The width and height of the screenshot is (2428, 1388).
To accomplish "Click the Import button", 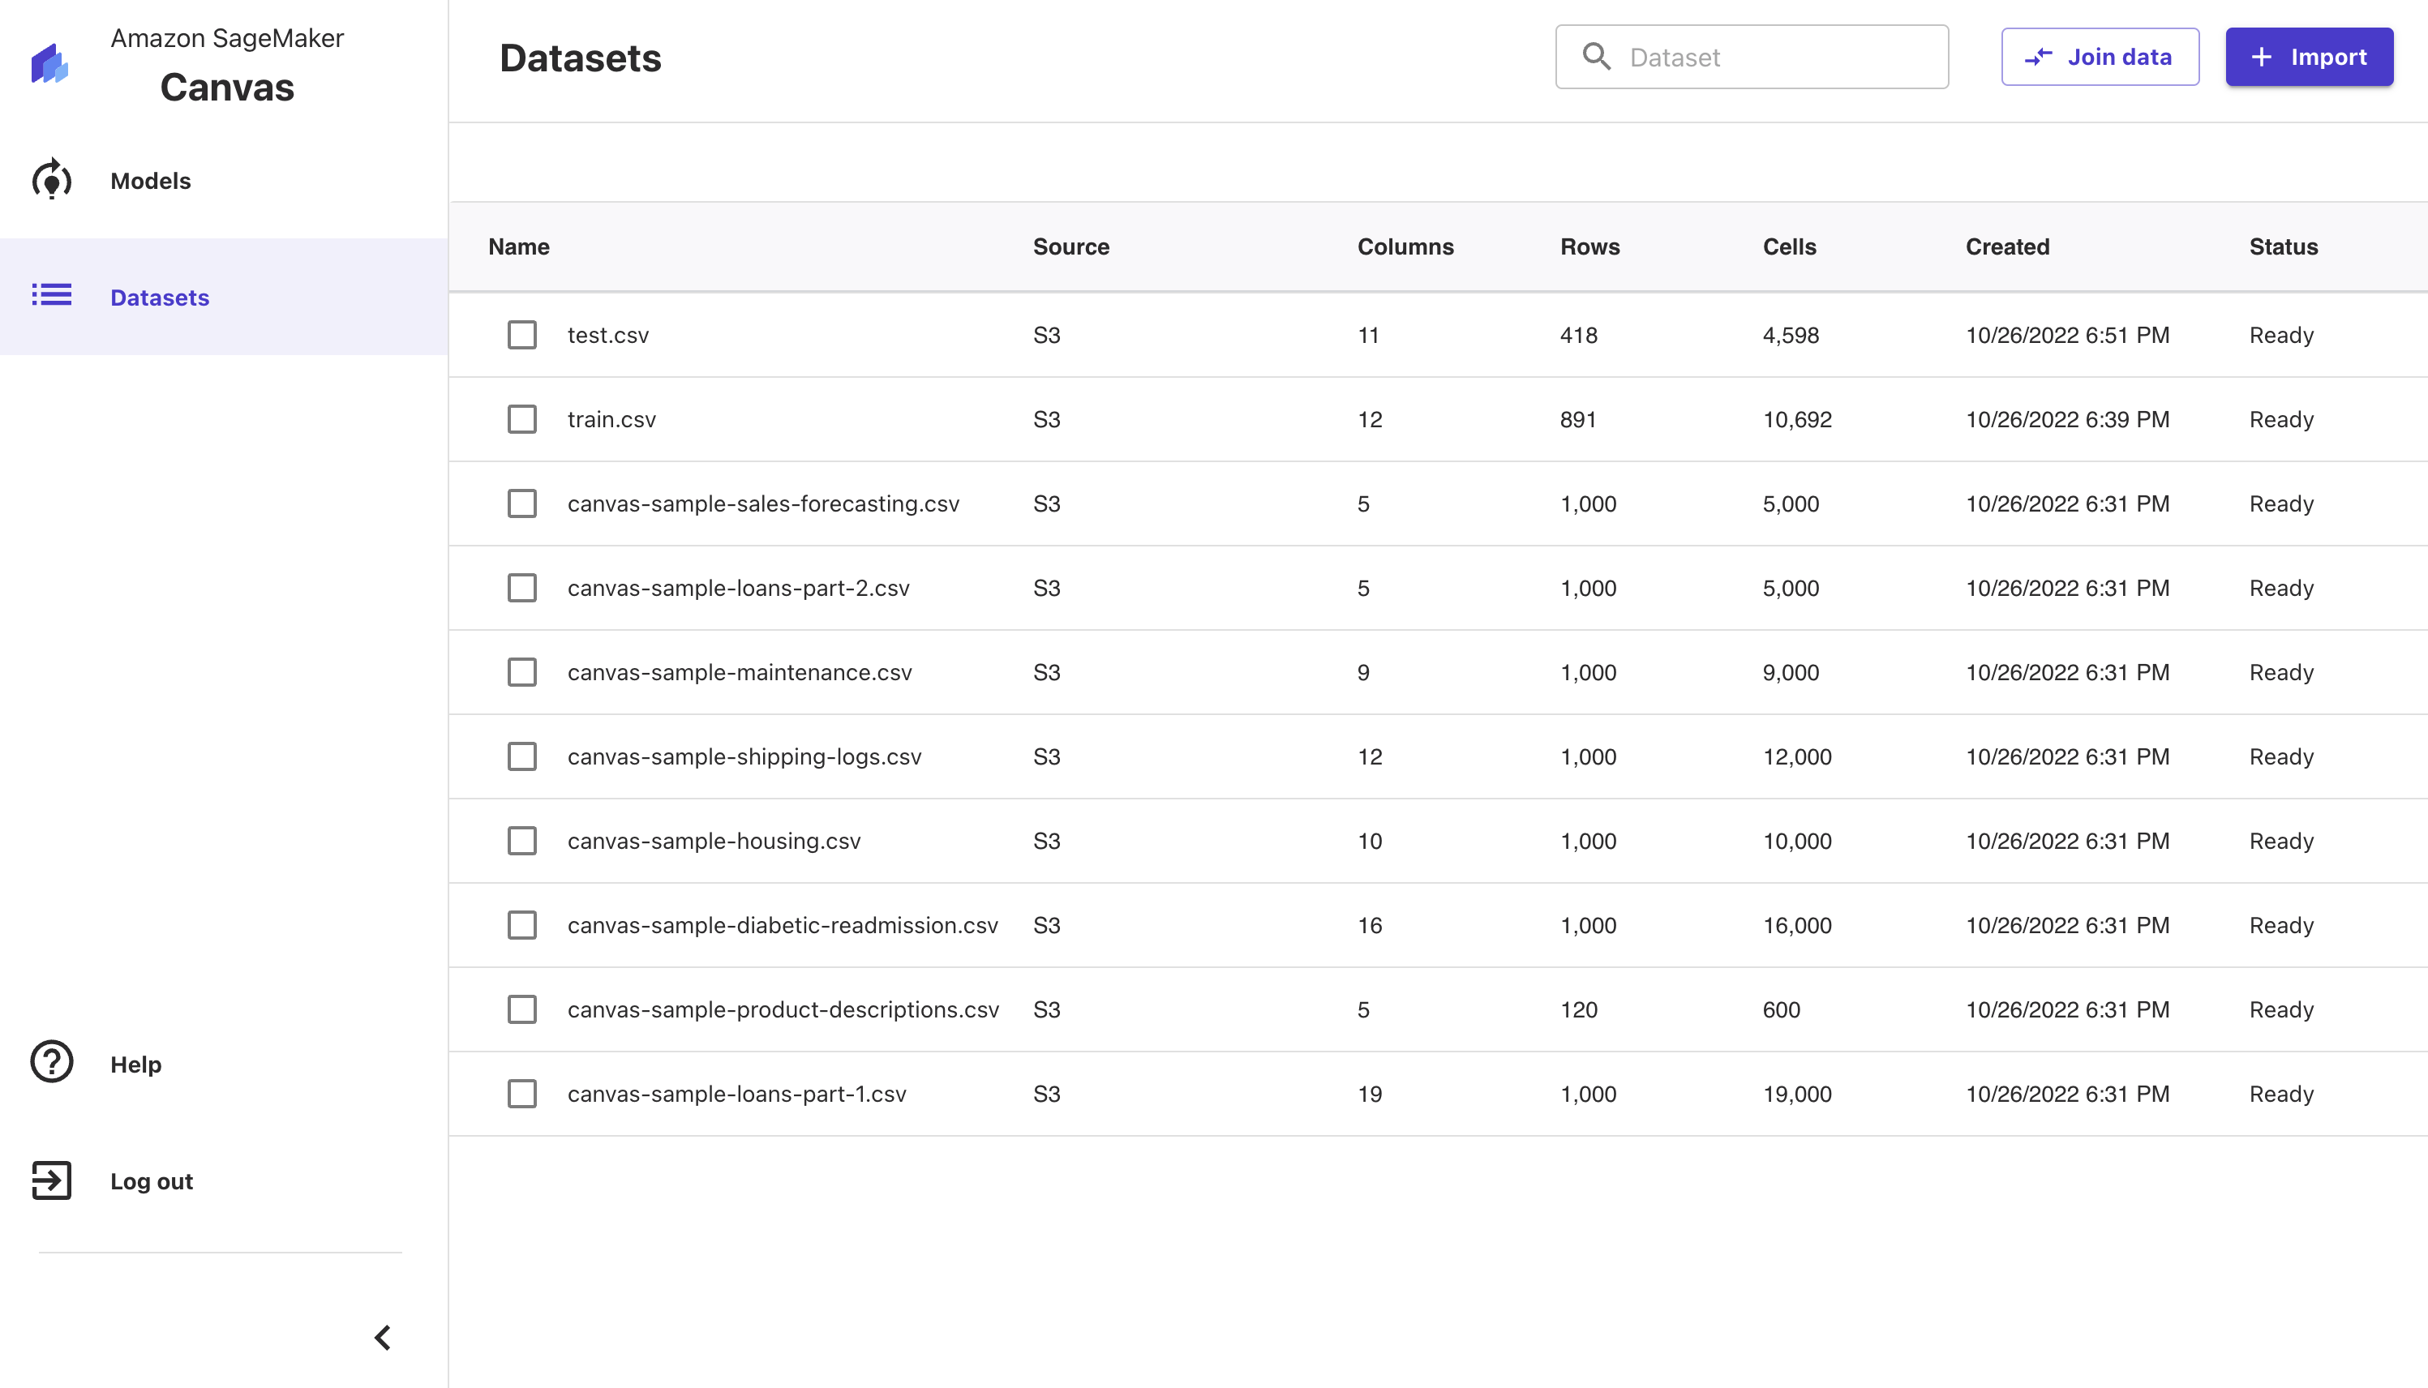I will coord(2309,58).
